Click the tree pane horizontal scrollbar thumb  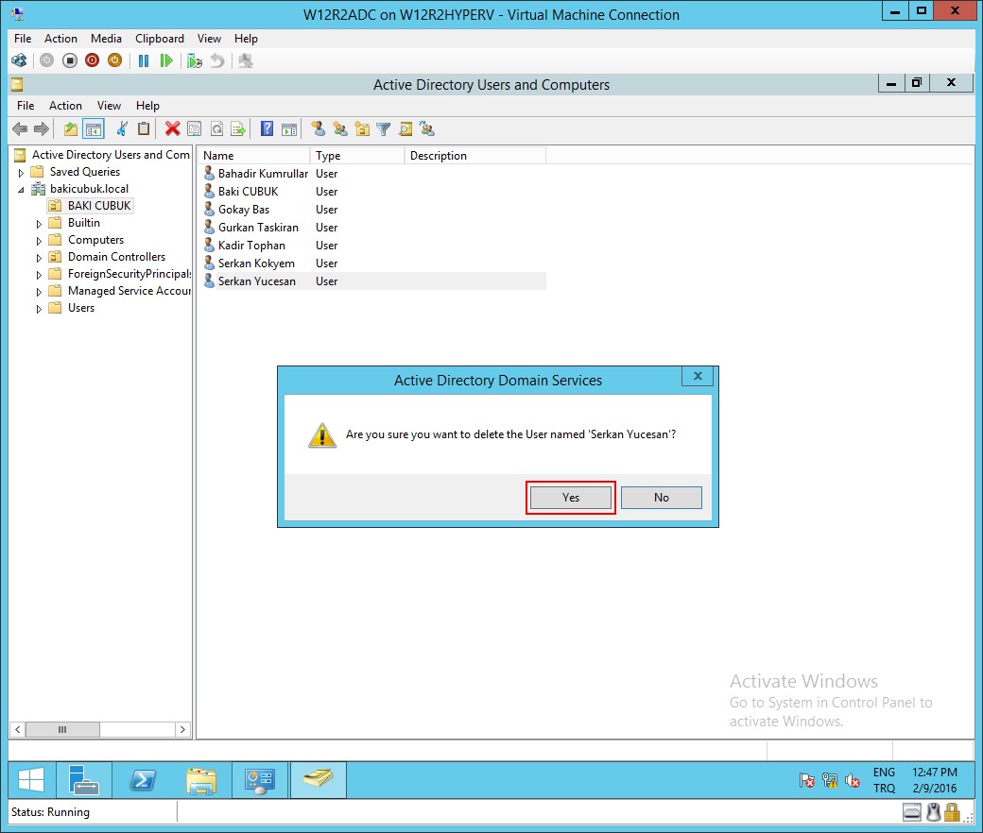pyautogui.click(x=62, y=729)
